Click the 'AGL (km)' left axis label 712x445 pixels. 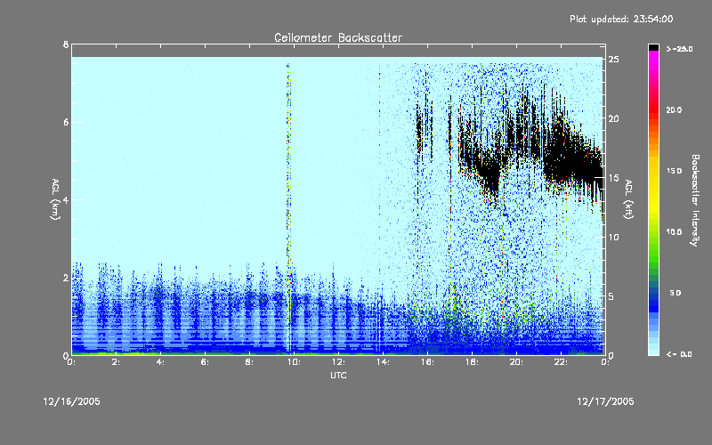pyautogui.click(x=55, y=199)
